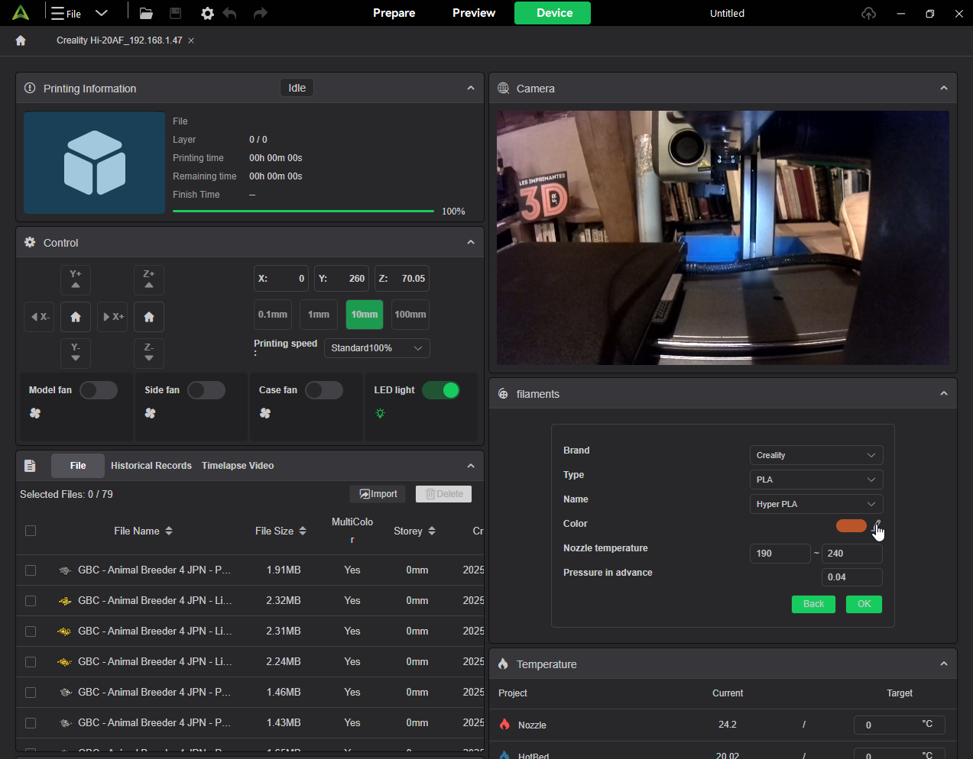Open the settings gear in toolbar
The height and width of the screenshot is (759, 973).
[207, 14]
